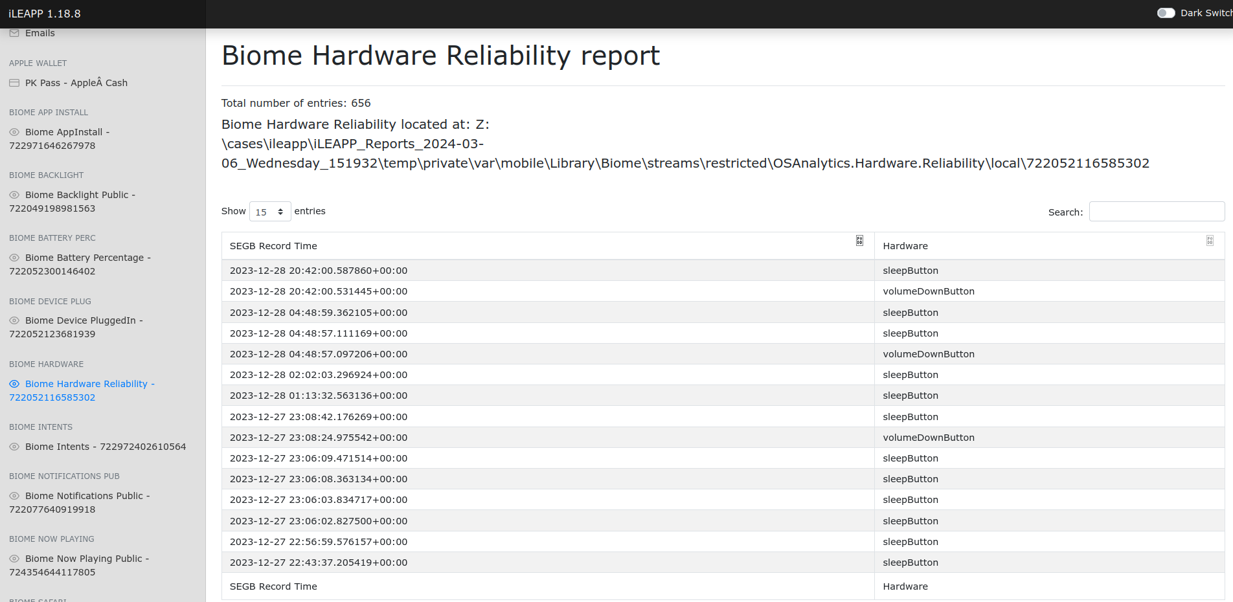Click the eye icon beside Biome Device PluggedIn
This screenshot has width=1233, height=602.
coord(14,320)
